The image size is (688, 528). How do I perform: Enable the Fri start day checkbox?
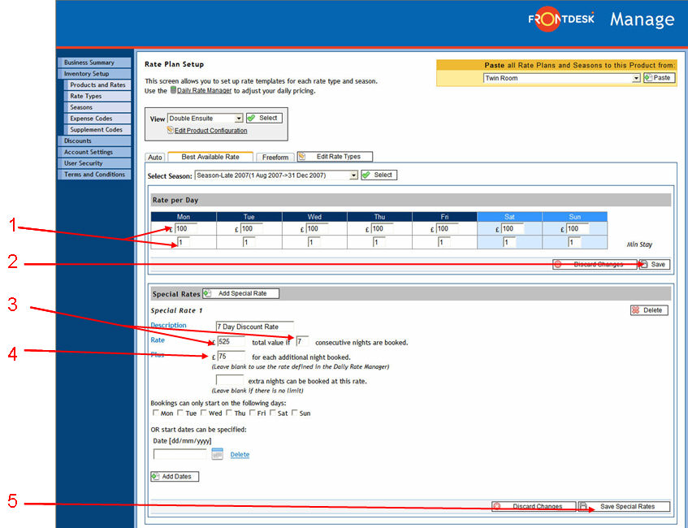(253, 413)
